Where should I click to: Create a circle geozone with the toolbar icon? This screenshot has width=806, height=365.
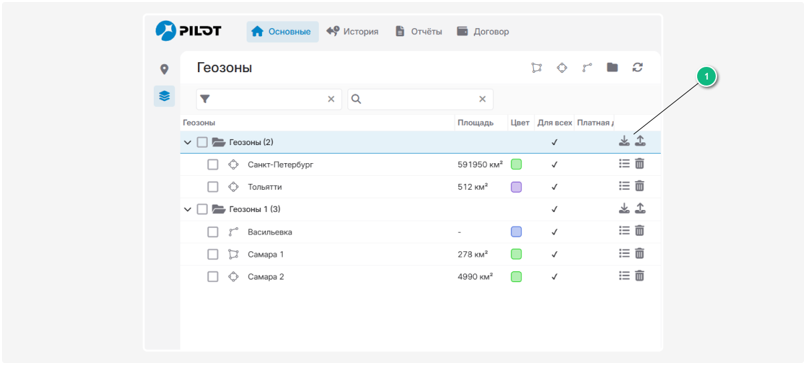point(562,68)
